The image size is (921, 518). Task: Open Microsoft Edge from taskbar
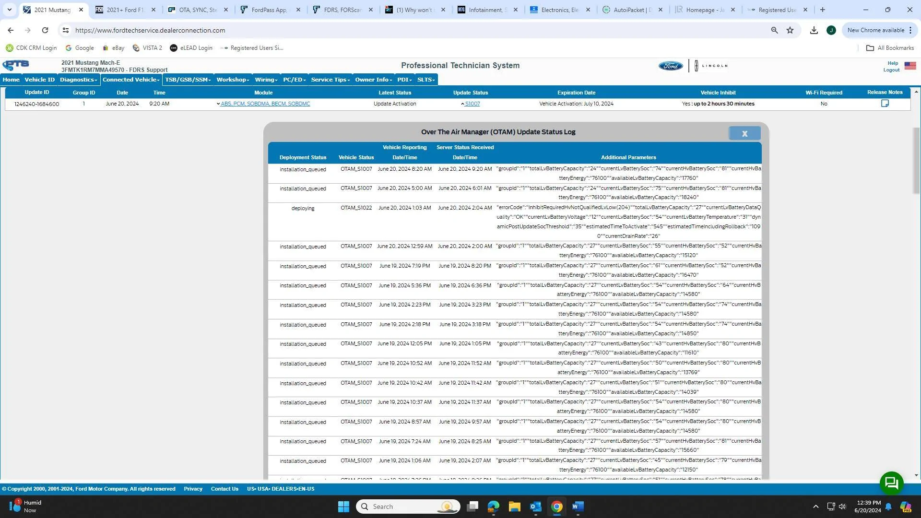tap(493, 506)
